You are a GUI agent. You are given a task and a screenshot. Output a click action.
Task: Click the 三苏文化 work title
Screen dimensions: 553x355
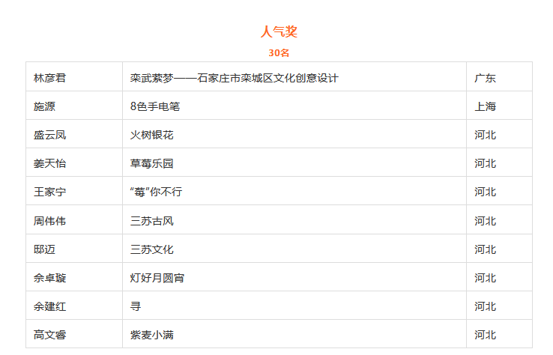151,249
